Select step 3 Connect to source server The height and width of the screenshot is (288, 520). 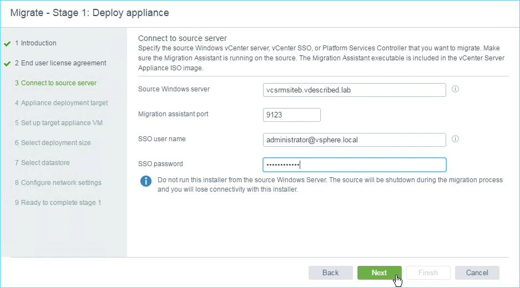pos(55,83)
